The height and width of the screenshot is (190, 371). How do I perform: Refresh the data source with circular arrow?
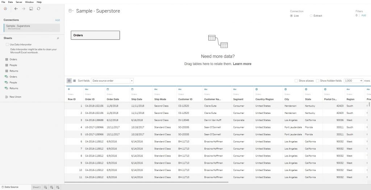(38, 9)
